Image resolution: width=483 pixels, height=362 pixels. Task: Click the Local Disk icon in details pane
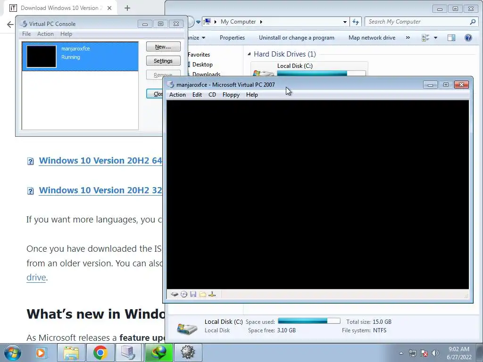[x=187, y=328]
